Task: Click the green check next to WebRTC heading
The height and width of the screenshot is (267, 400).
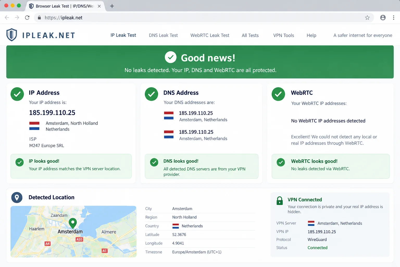Action: [x=278, y=94]
